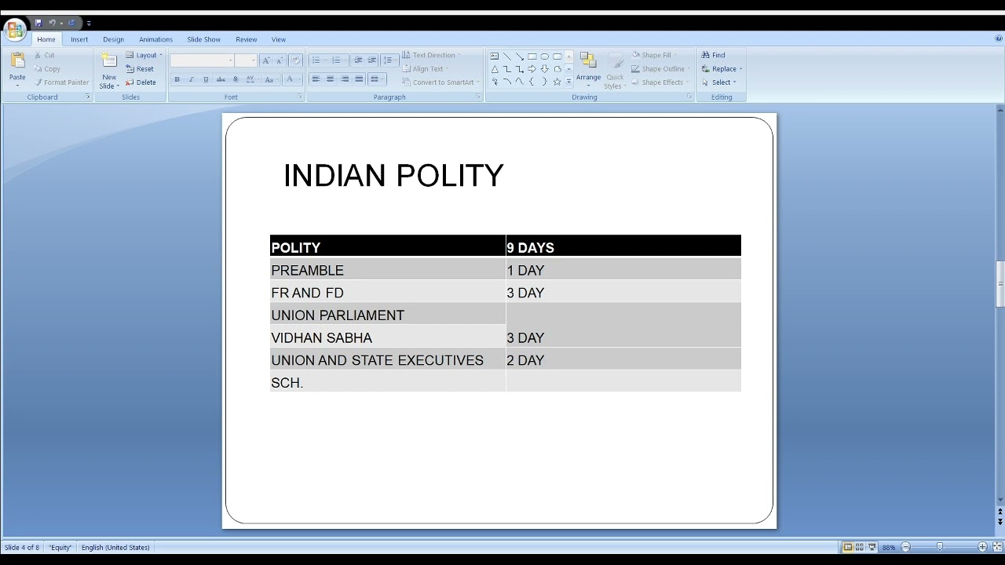Open the View tab
Screen dimensions: 1005x565
279,39
